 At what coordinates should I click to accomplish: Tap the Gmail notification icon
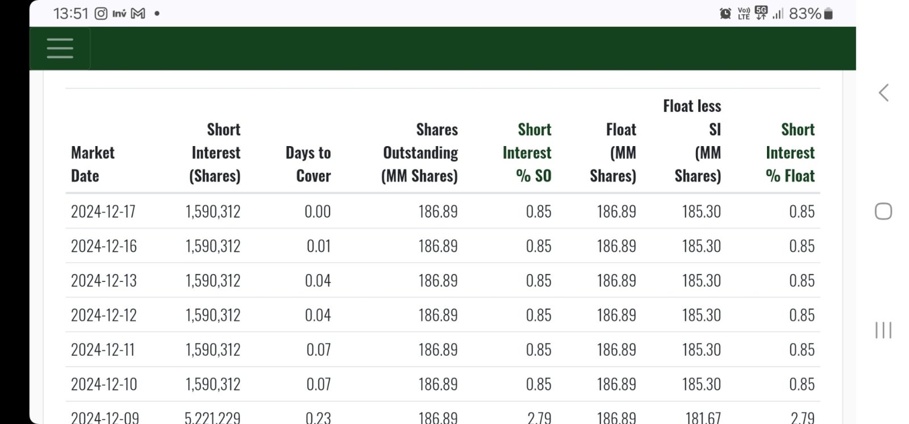coord(138,13)
